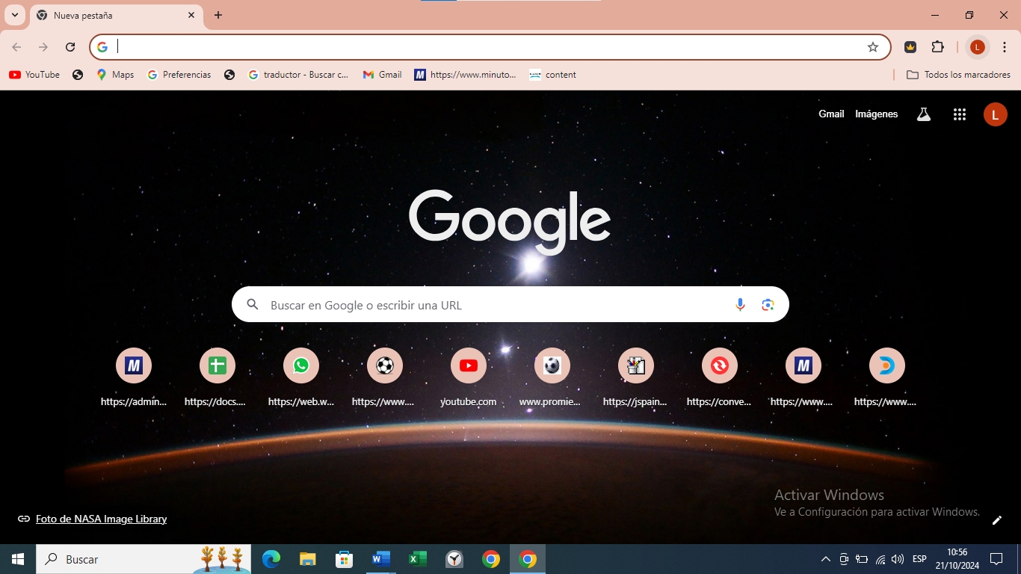Customize this page with the pencil icon

[996, 520]
